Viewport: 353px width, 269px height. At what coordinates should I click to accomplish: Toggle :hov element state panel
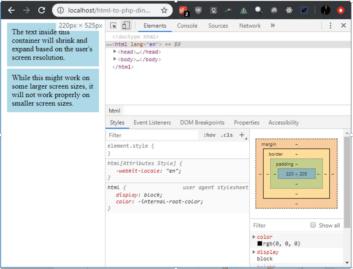tap(209, 135)
